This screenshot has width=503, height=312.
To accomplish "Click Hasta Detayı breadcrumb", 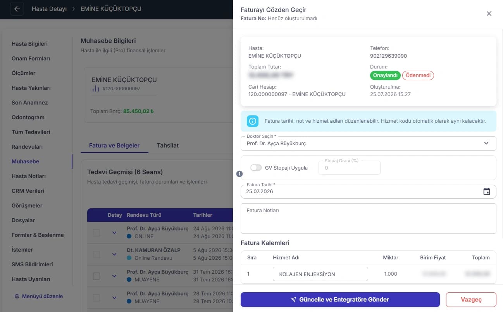I will (x=49, y=9).
